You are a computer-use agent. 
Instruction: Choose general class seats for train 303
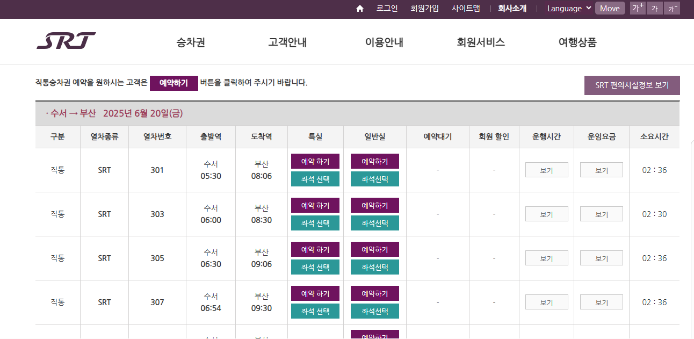coord(374,223)
